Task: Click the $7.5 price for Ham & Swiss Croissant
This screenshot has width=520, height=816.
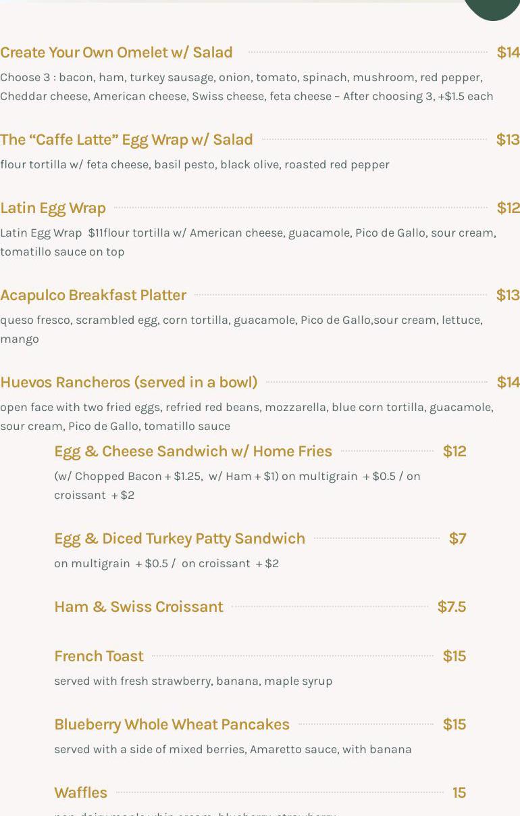Action: click(x=452, y=606)
